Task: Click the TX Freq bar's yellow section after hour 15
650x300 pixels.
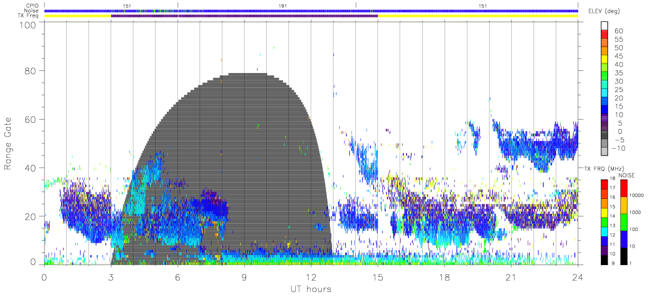Action: (478, 16)
